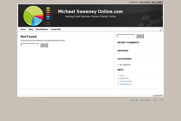Click the pie chart logo in header

tap(33, 16)
